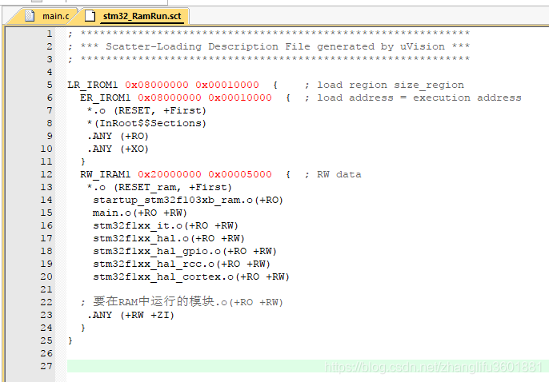Place cursor on highlighted empty line 27
This screenshot has height=382, width=549.
coord(308,366)
